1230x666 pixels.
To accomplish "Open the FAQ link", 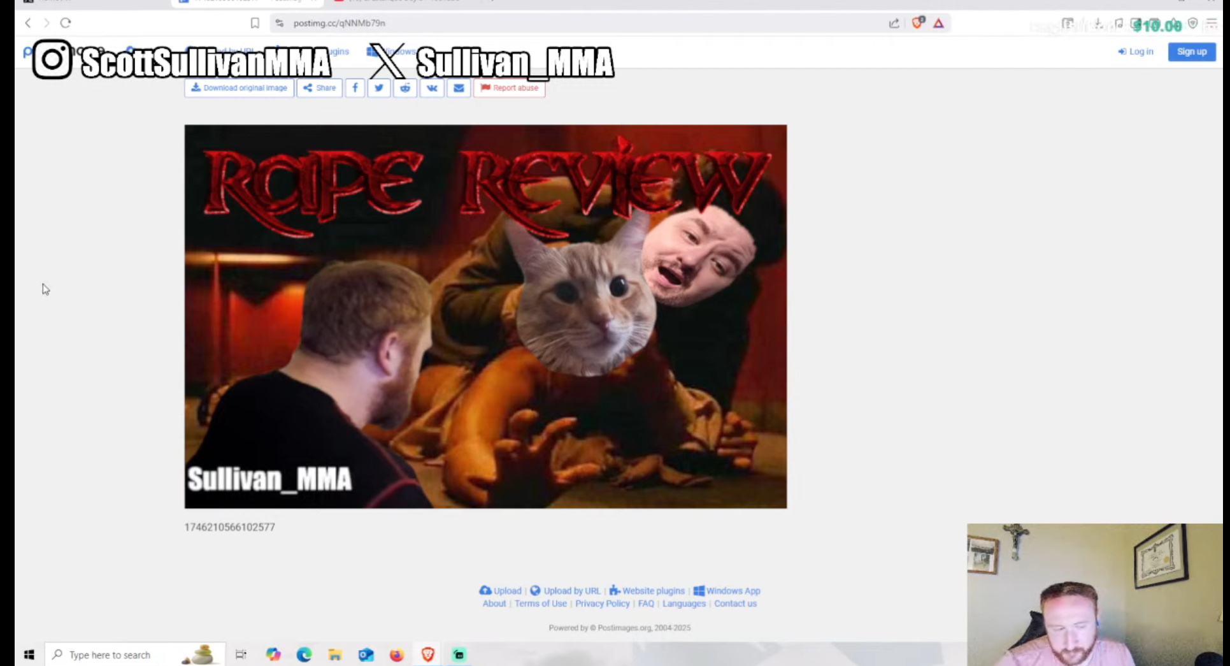I will (x=646, y=604).
